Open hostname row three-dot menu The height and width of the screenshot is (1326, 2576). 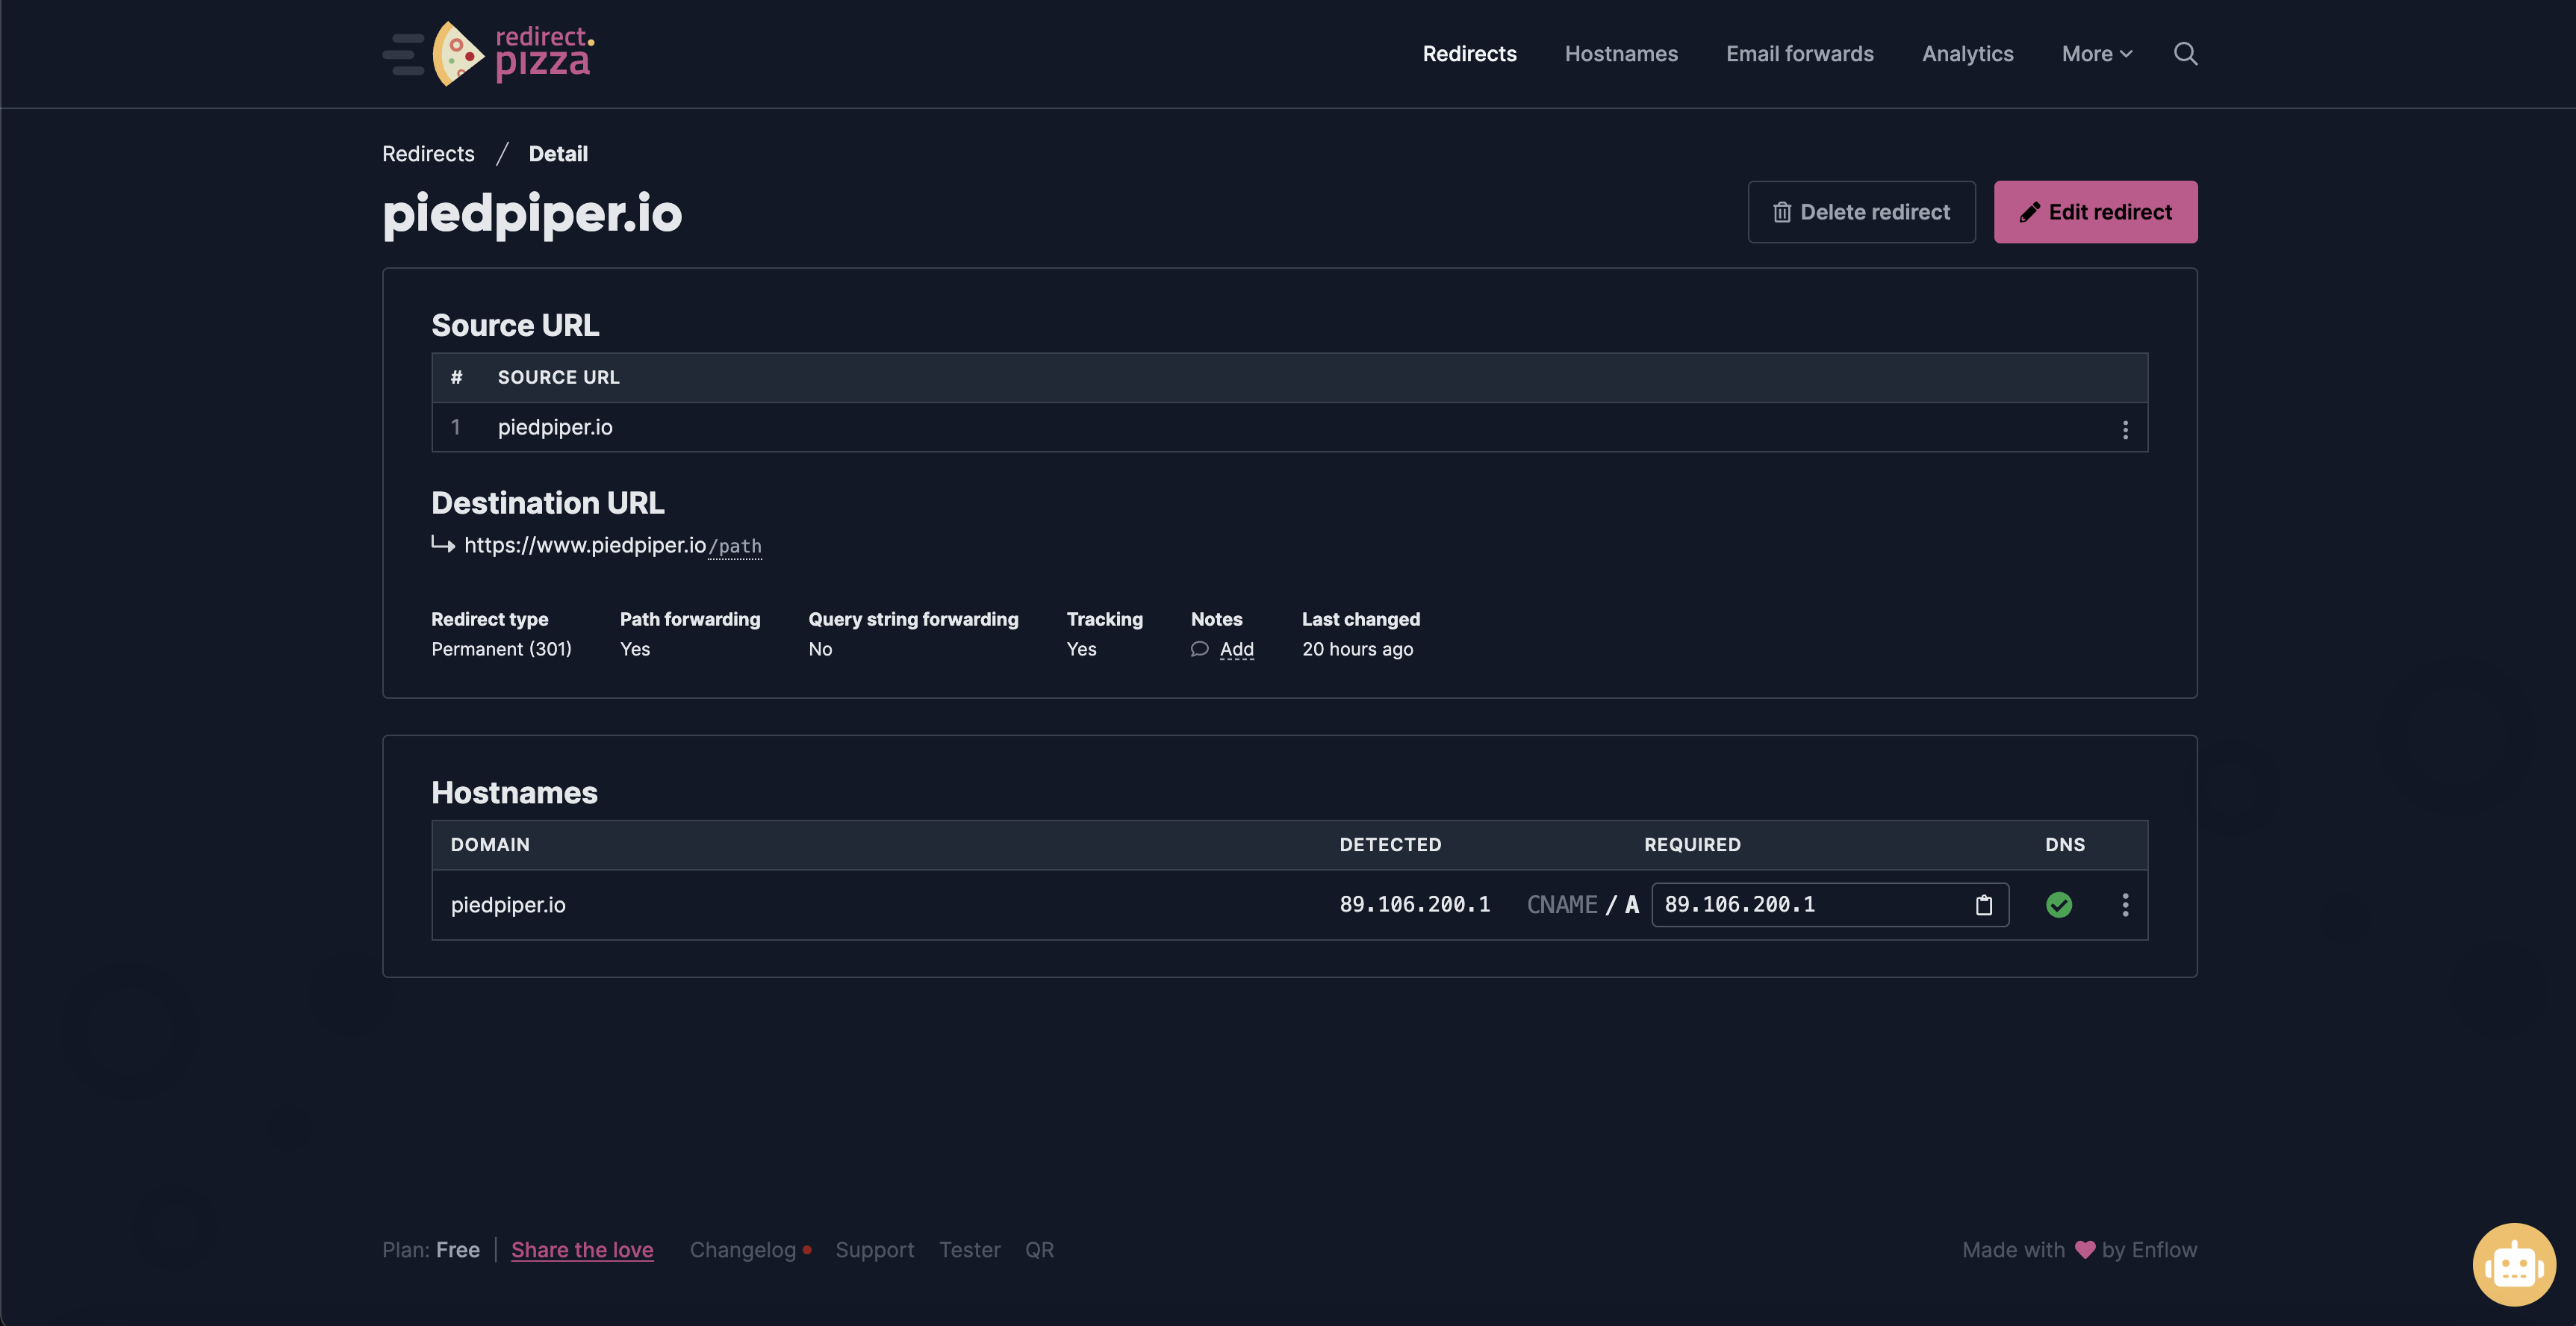pyautogui.click(x=2125, y=905)
